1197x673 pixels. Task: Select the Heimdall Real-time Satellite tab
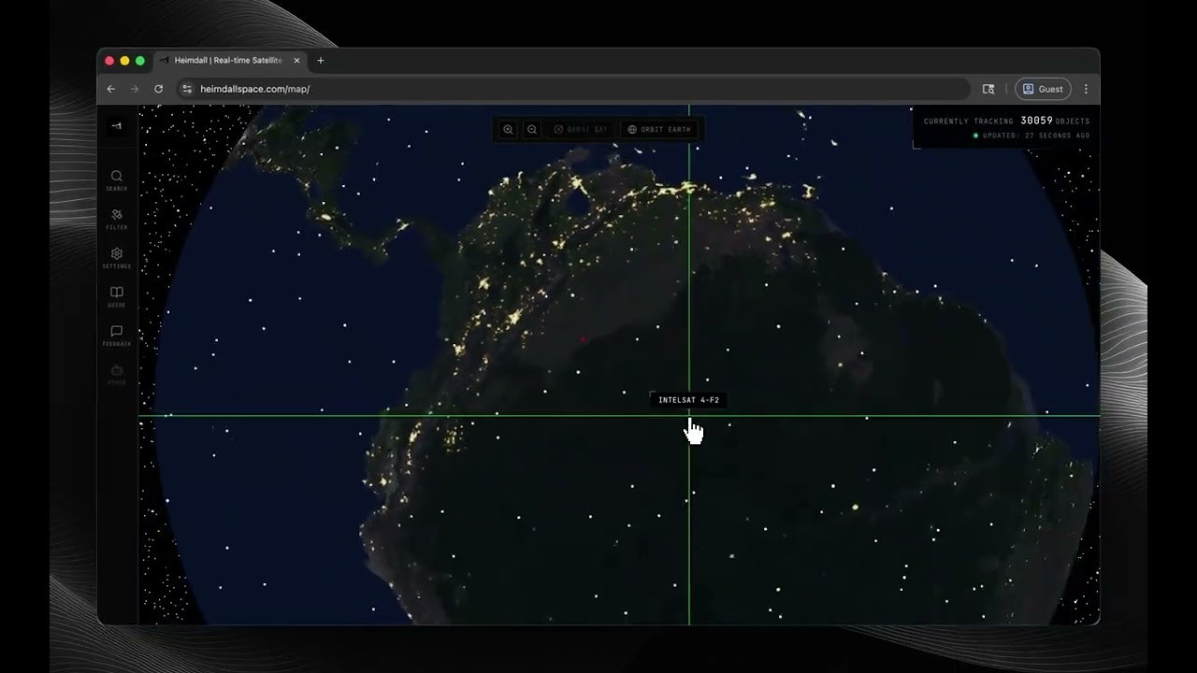coord(228,61)
